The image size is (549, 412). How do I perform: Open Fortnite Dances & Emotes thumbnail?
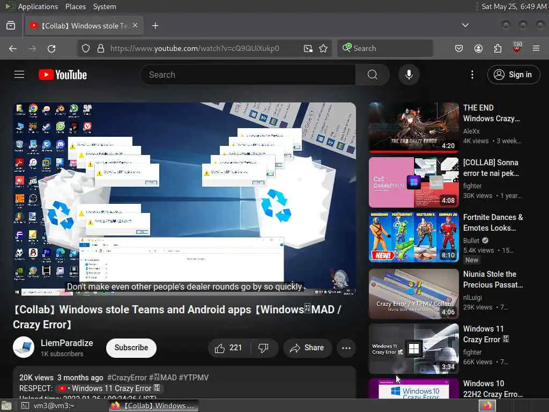[413, 237]
